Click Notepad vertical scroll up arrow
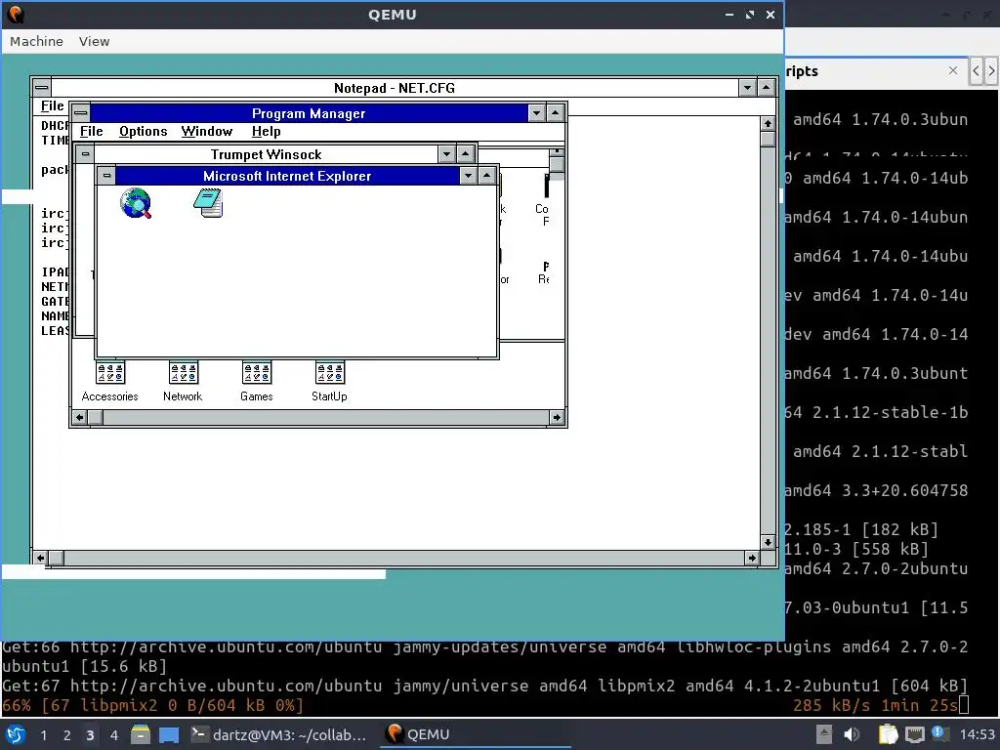The width and height of the screenshot is (1000, 750). [768, 124]
